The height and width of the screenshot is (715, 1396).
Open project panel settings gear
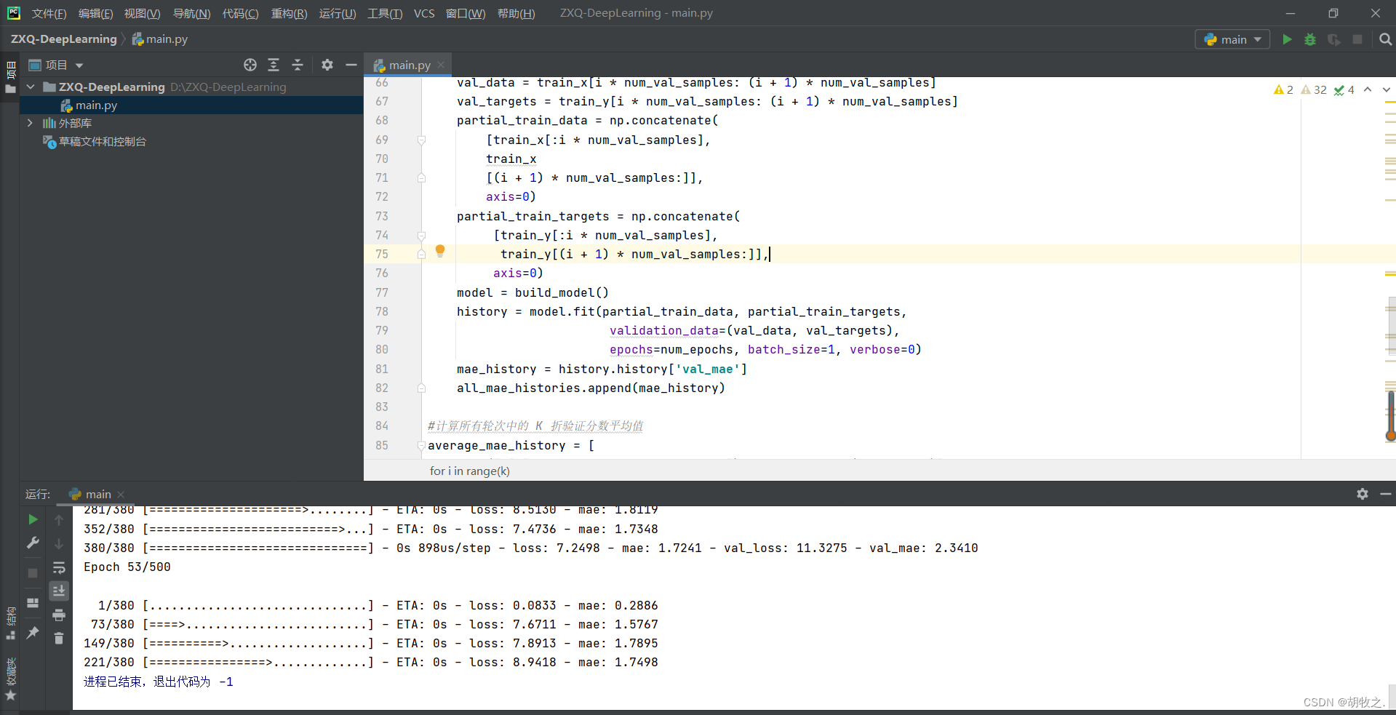327,65
